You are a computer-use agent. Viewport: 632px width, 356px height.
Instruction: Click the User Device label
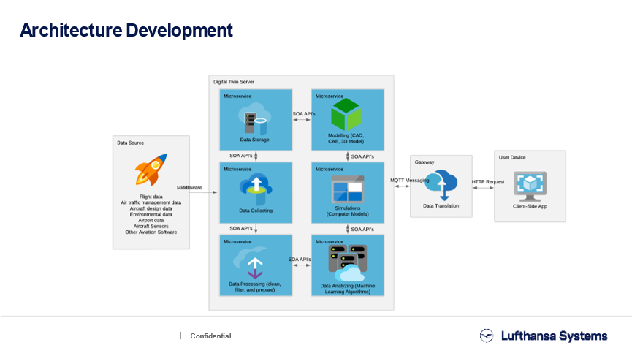pos(512,157)
